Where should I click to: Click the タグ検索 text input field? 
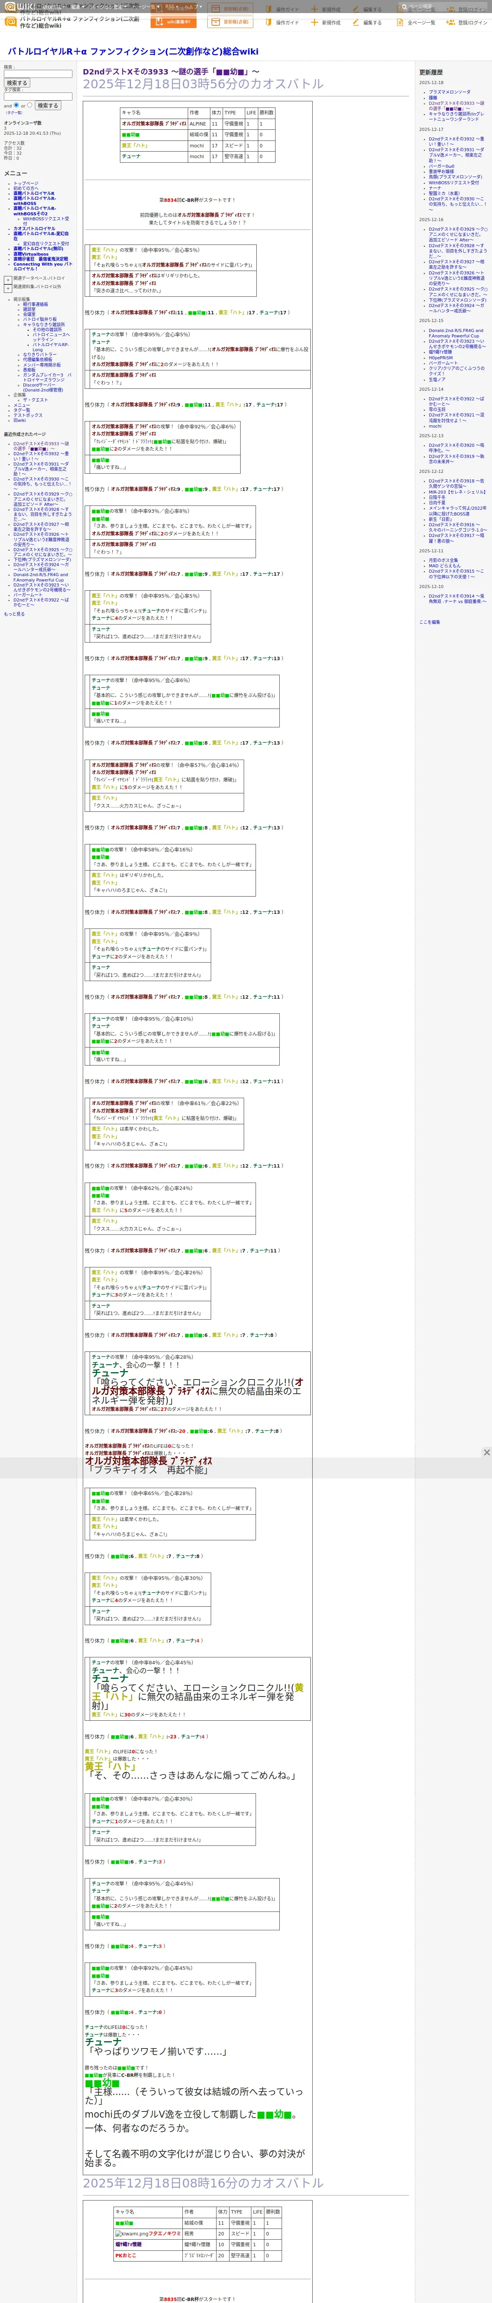38,97
